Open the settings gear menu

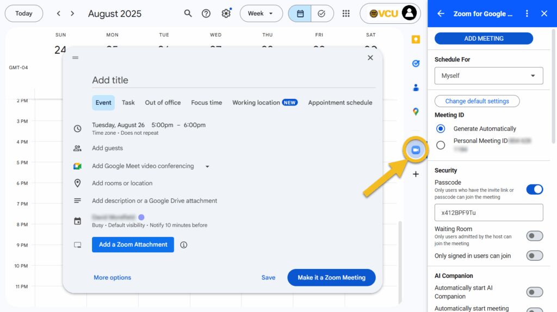pos(226,14)
